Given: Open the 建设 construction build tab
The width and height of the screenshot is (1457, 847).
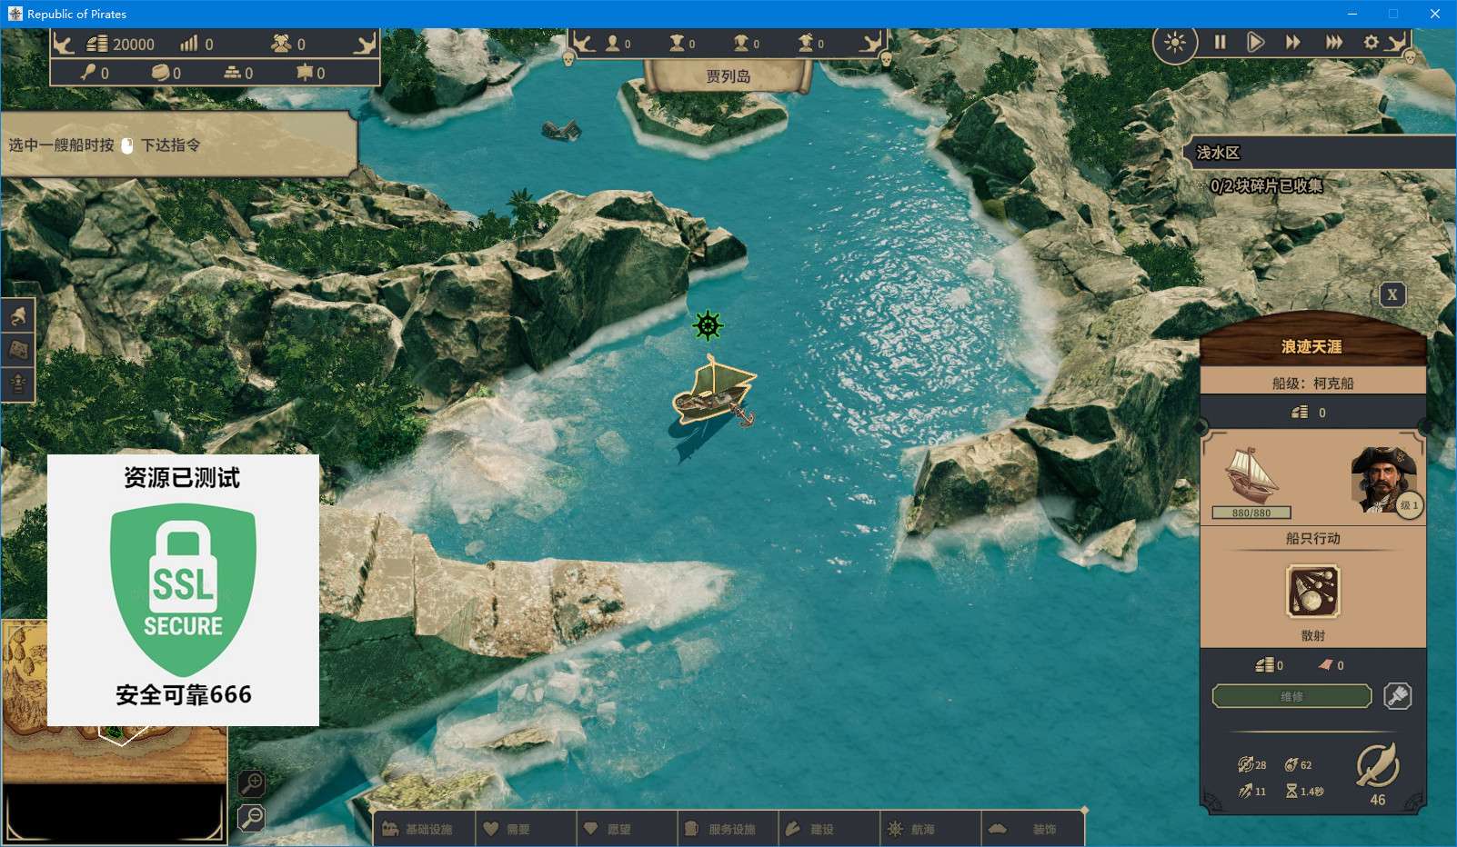Looking at the screenshot, I should [828, 829].
